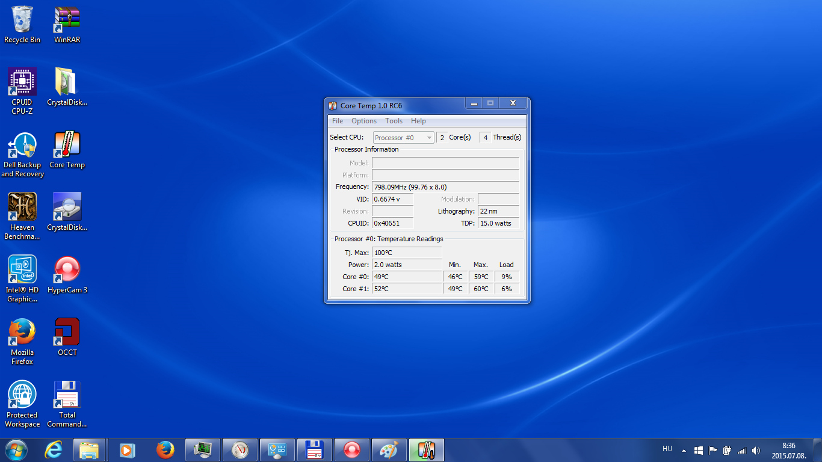This screenshot has width=822, height=462.
Task: Open Dell Backup and Recovery shortcut
Action: pos(22,146)
